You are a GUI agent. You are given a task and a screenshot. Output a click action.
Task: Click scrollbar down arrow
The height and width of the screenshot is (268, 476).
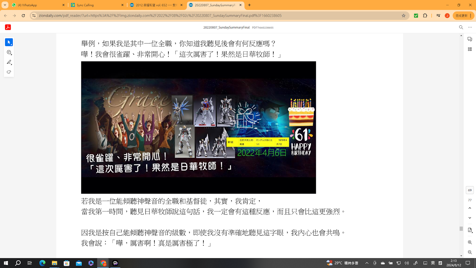coord(461,256)
